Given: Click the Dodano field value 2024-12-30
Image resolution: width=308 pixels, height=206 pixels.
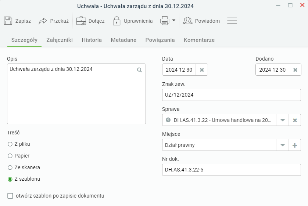Looking at the screenshot, I should pyautogui.click(x=272, y=70).
